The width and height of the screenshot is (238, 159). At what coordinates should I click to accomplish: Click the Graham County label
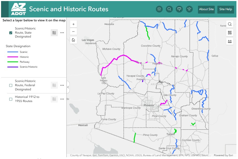pyautogui.click(x=188, y=115)
